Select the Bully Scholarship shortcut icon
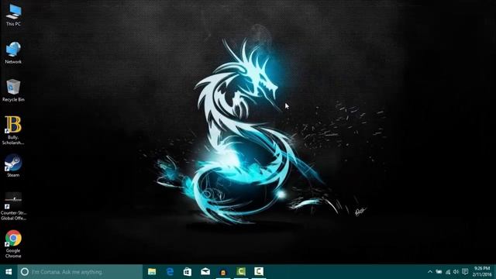This screenshot has height=279, width=496. click(13, 130)
